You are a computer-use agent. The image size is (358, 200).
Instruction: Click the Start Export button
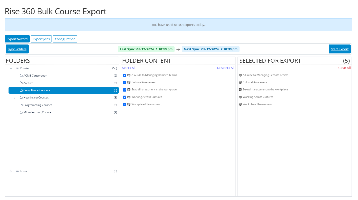point(339,49)
